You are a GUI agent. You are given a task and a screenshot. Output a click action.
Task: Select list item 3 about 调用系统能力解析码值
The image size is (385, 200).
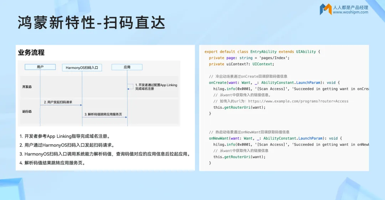pyautogui.click(x=105, y=154)
